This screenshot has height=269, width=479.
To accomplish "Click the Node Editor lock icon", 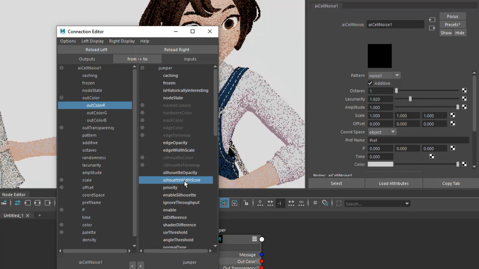I will [x=246, y=203].
